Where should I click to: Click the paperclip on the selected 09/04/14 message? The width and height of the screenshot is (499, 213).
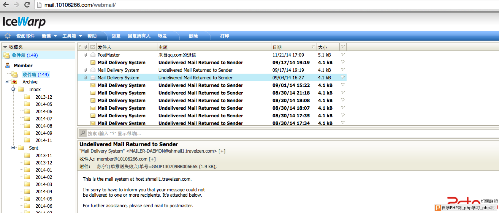86,78
